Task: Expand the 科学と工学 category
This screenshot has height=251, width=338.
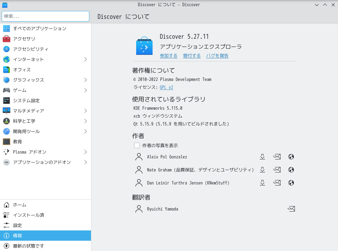Action: (6, 121)
